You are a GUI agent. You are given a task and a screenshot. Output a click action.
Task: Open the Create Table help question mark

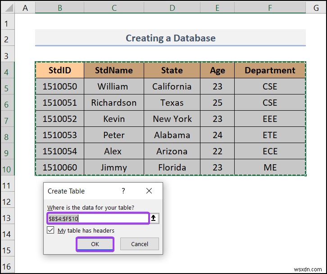123,191
